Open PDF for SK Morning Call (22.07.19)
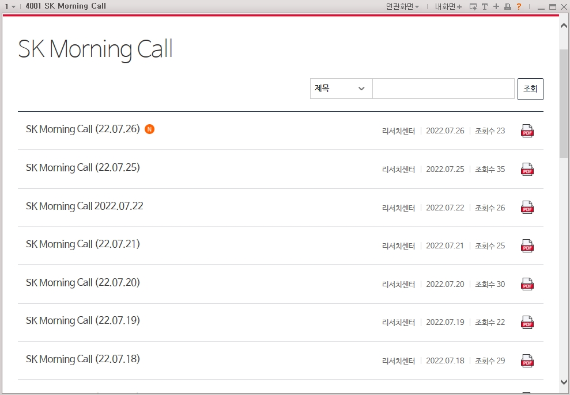 pyautogui.click(x=527, y=323)
